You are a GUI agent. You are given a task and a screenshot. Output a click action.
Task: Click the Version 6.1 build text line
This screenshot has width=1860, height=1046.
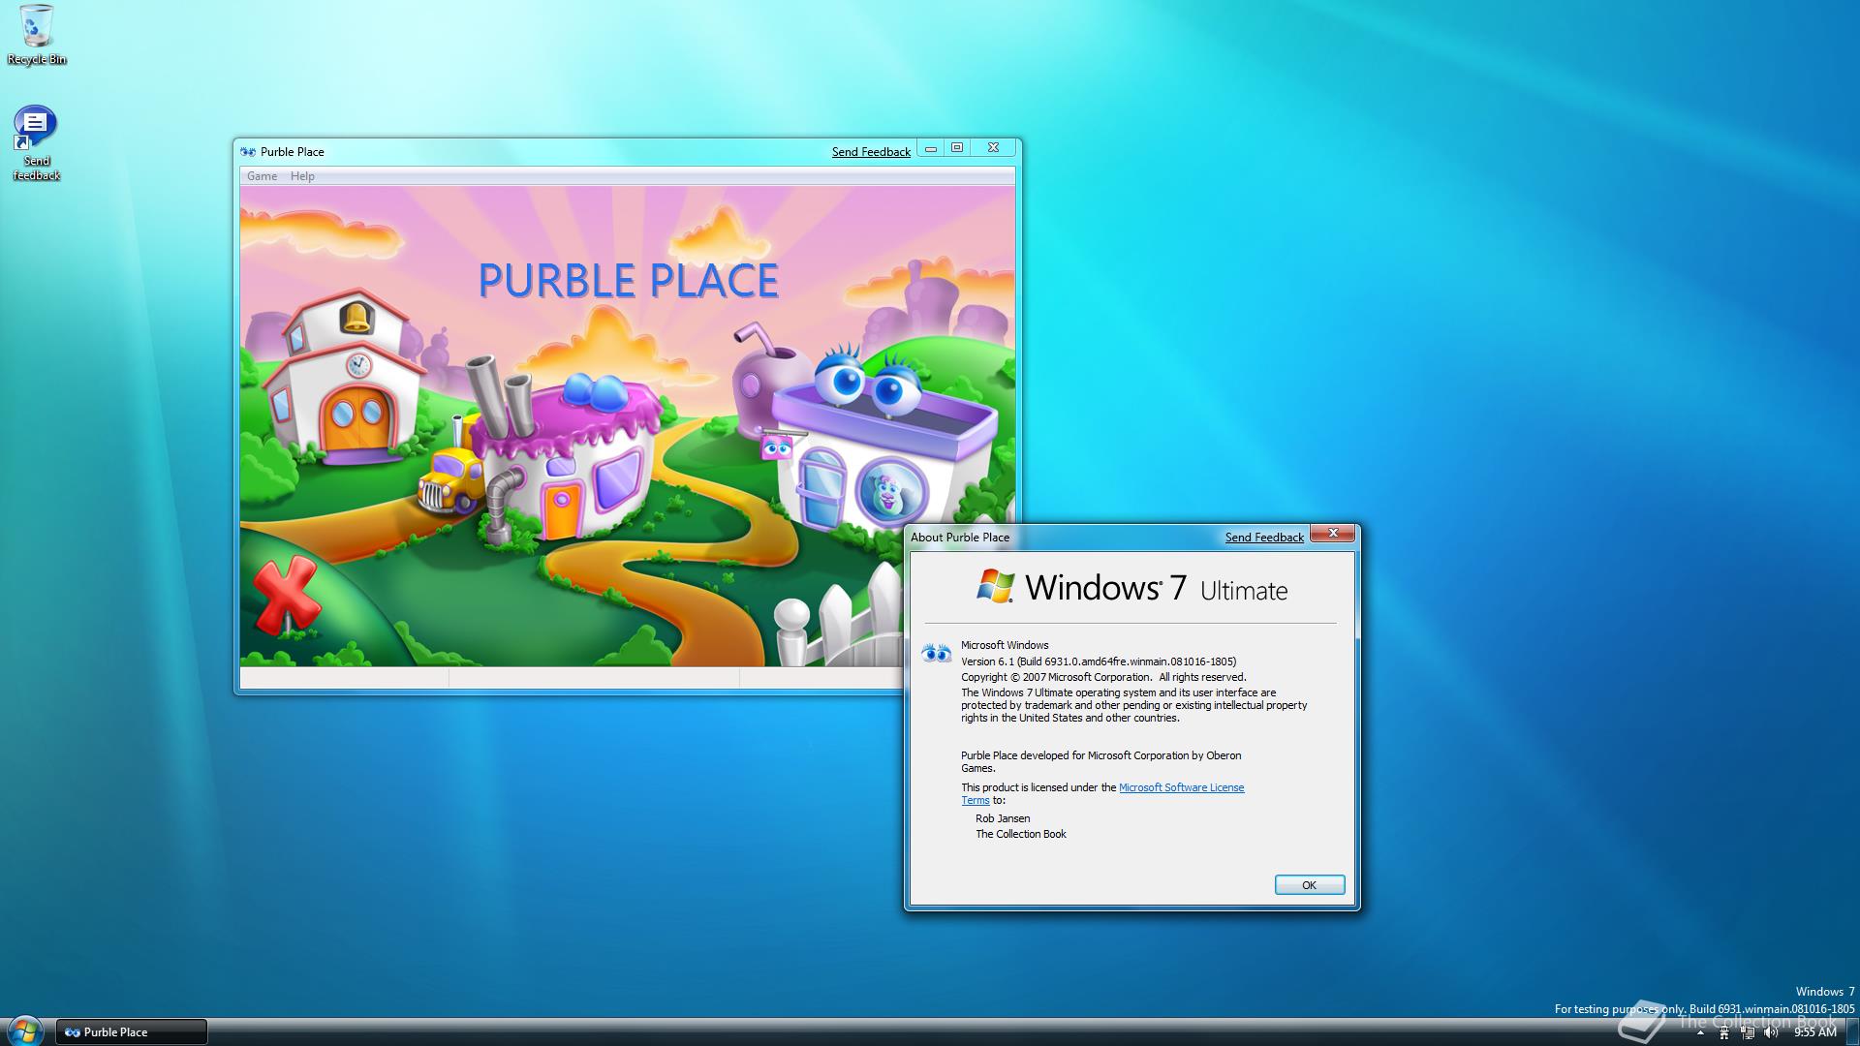1099,661
